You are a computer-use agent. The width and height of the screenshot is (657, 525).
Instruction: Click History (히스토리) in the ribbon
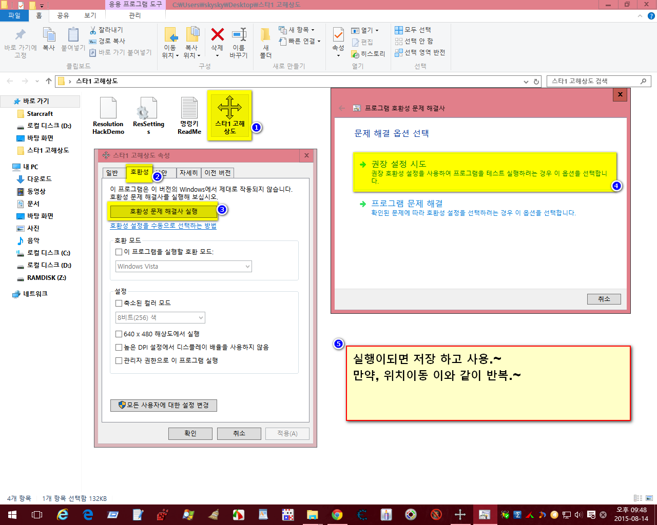(x=368, y=54)
